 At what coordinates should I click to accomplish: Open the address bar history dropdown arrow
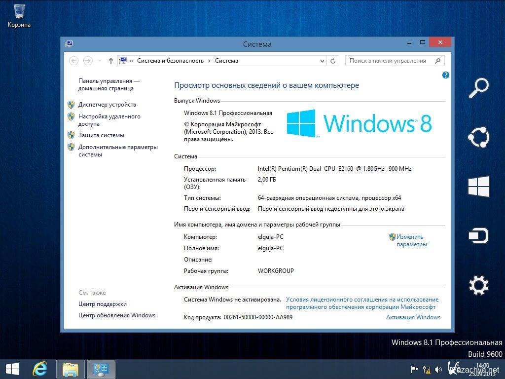(x=322, y=61)
